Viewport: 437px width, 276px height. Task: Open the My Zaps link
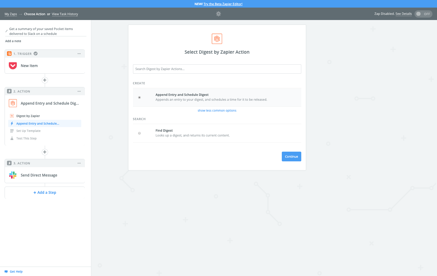tap(11, 14)
